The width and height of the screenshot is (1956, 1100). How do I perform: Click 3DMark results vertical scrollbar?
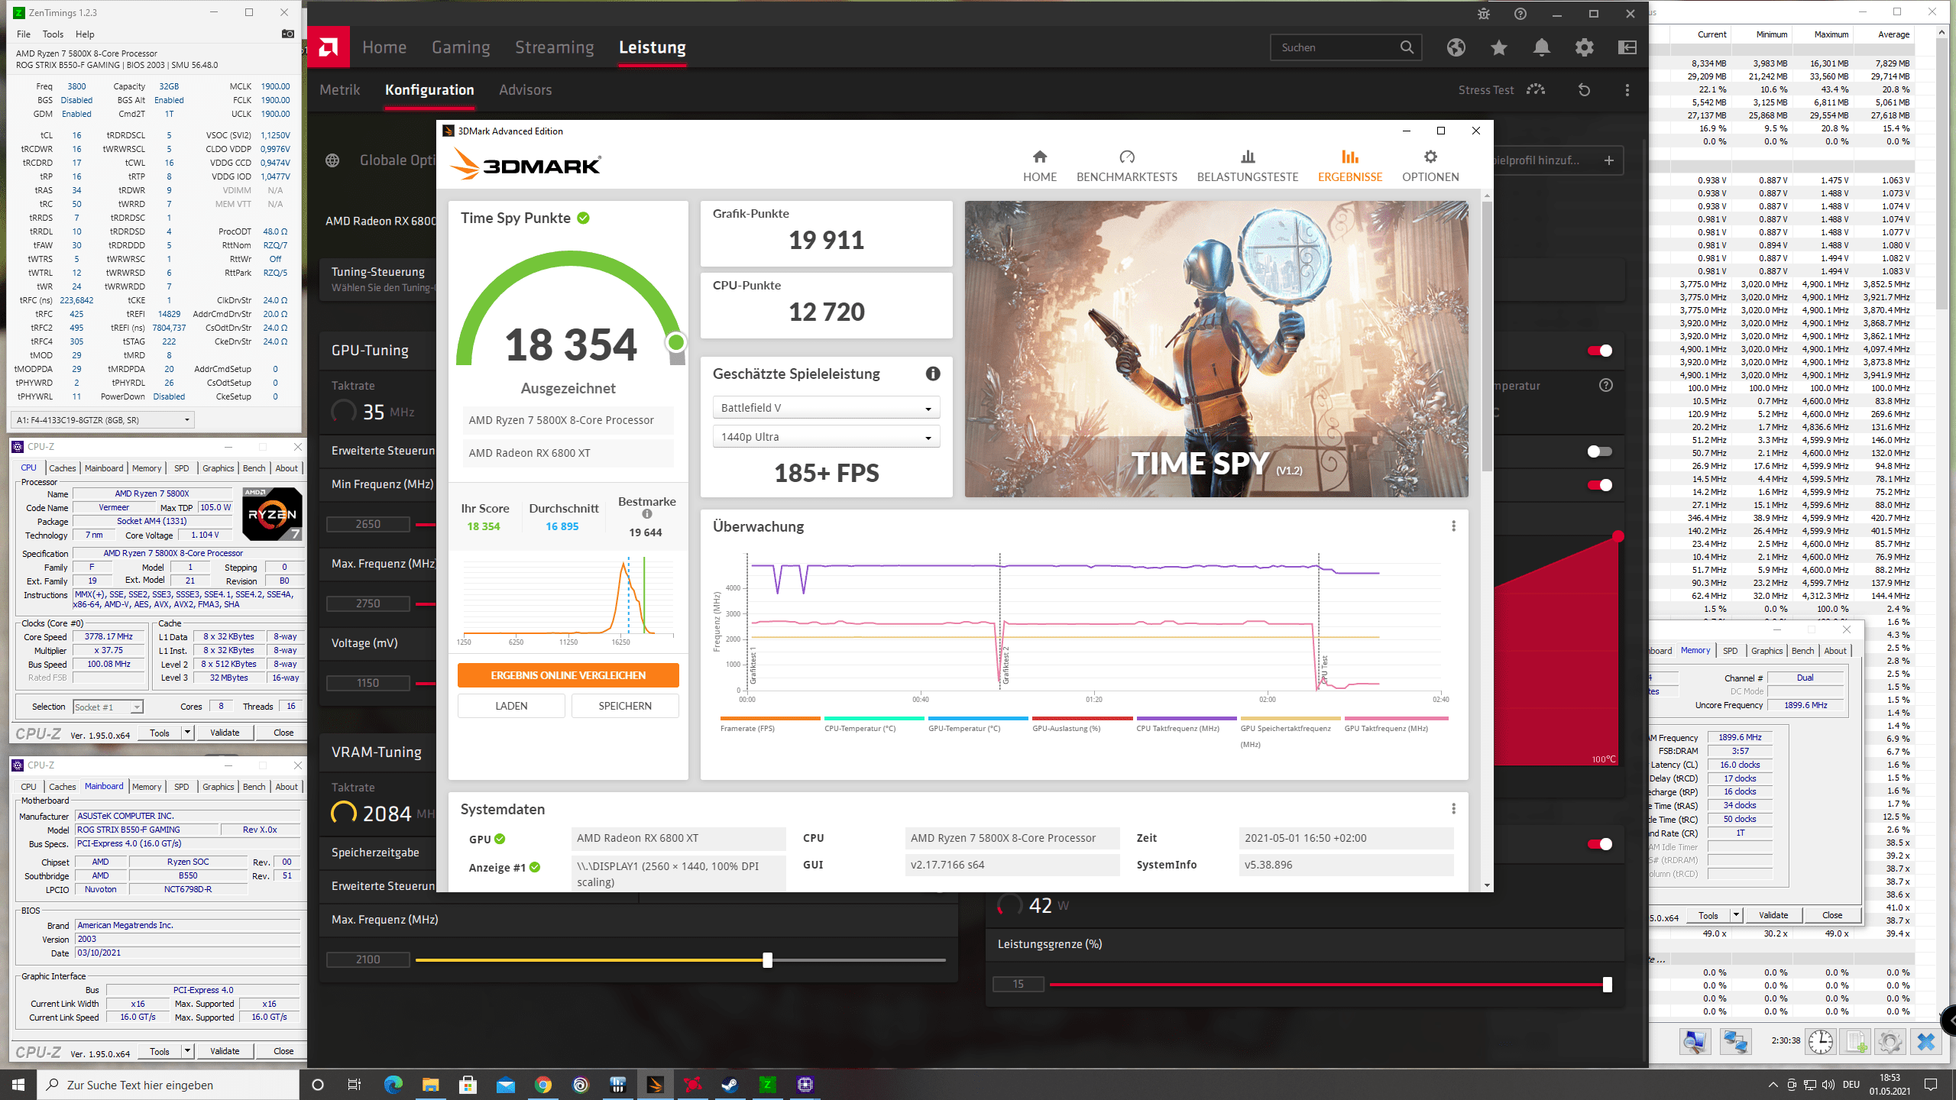[x=1486, y=336]
